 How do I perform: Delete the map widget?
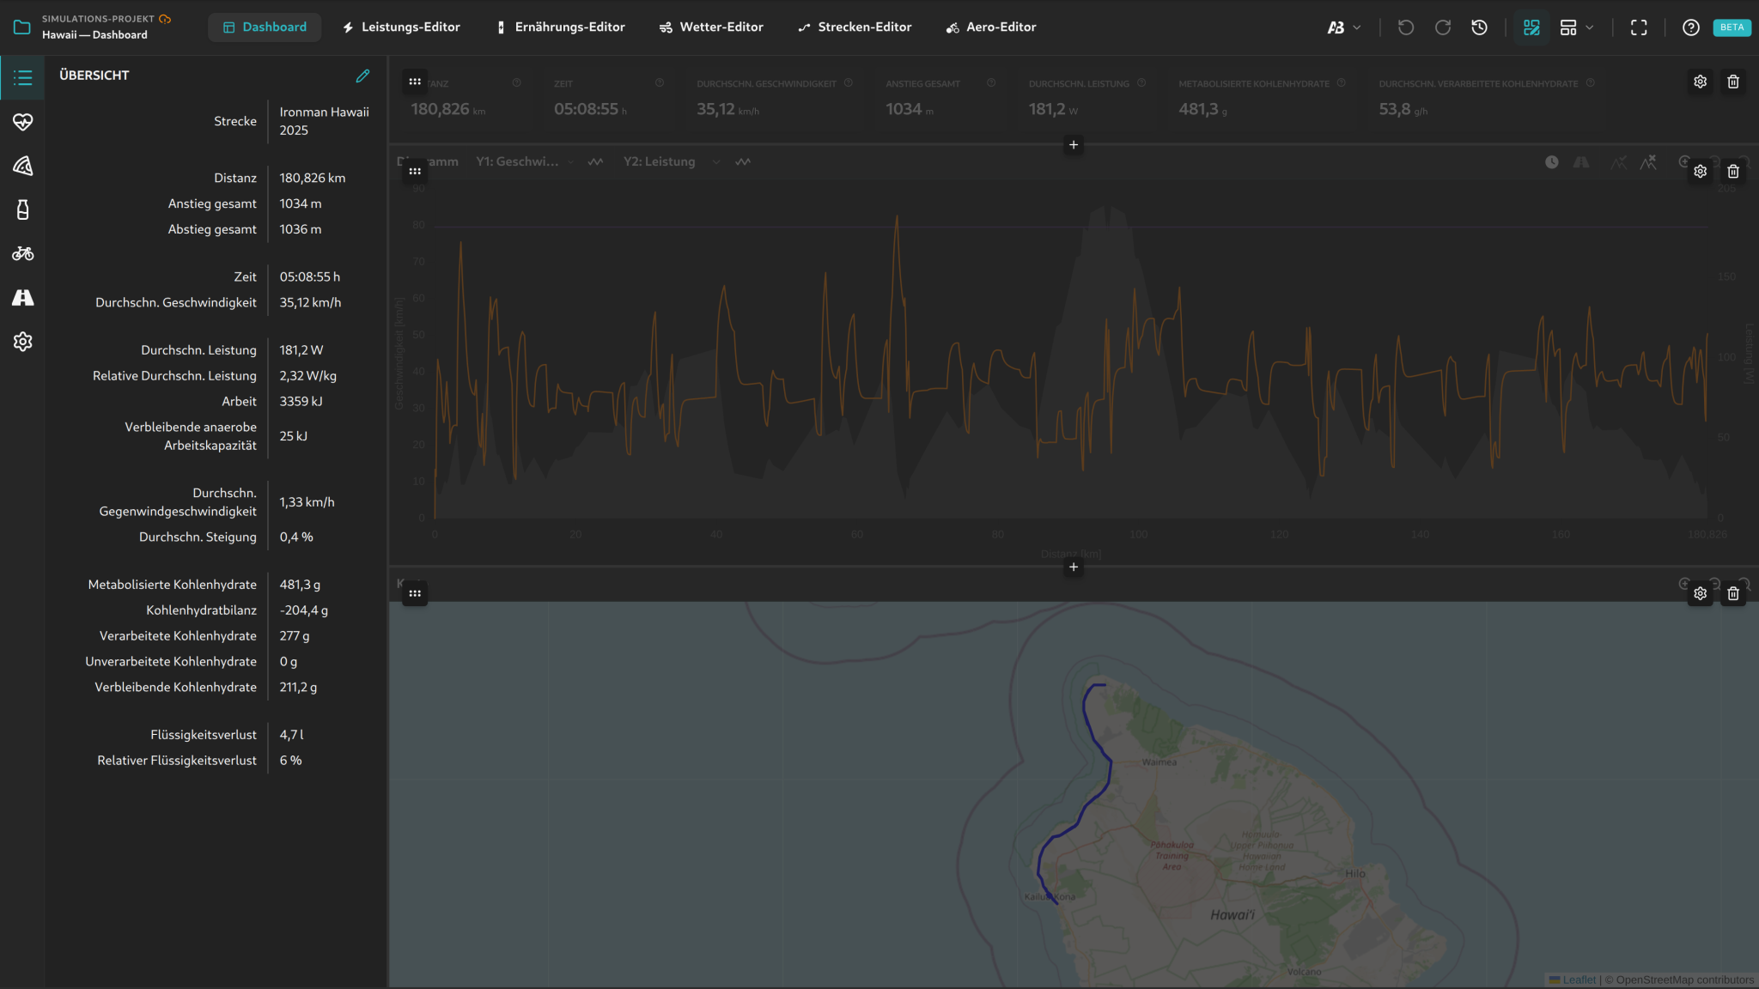coord(1733,593)
